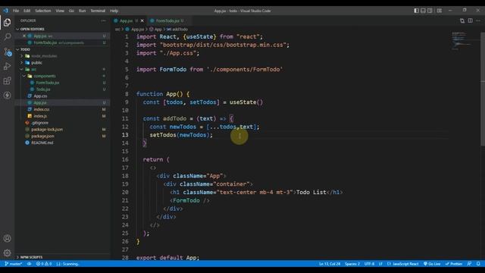Open App.css in the file tree

pos(40,96)
